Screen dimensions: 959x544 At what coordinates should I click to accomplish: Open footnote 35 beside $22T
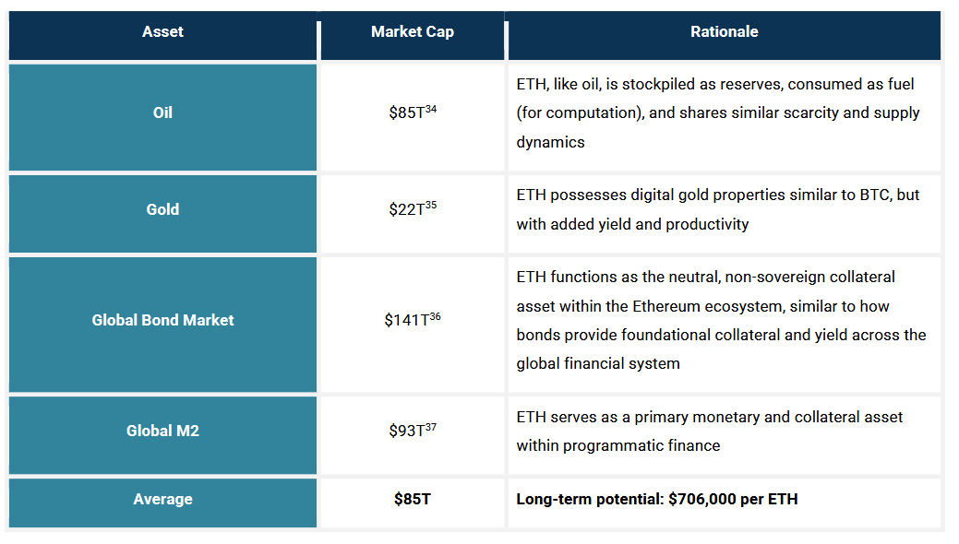click(431, 206)
